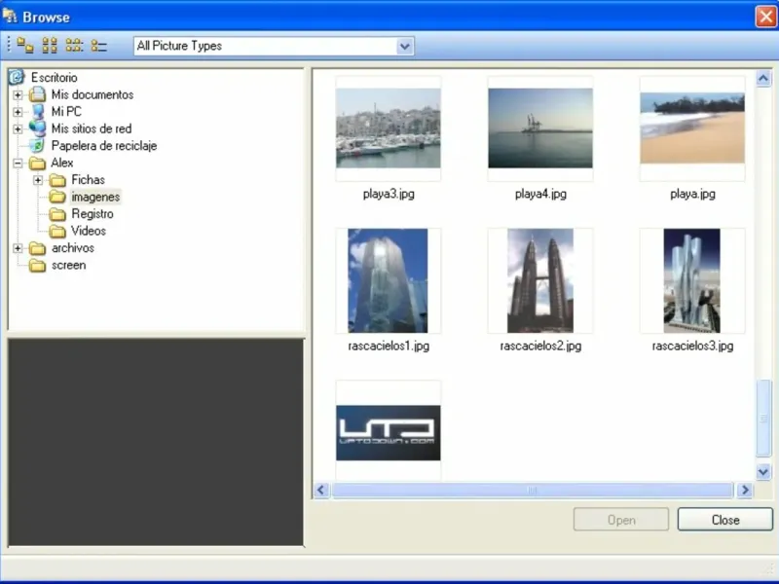Select the Mi PC tree label
The height and width of the screenshot is (584, 779).
(x=66, y=111)
